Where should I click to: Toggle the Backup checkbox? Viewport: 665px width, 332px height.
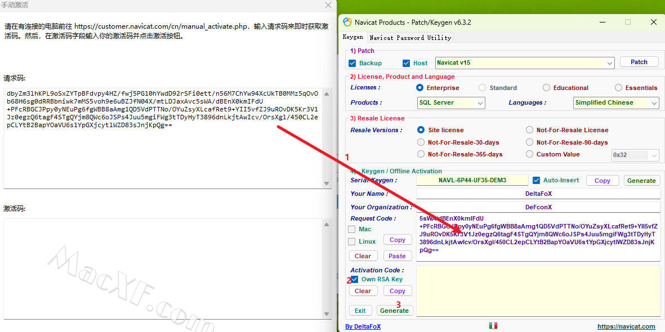click(x=352, y=63)
